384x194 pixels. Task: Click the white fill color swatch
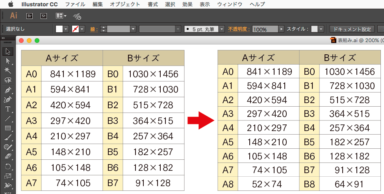click(59, 29)
